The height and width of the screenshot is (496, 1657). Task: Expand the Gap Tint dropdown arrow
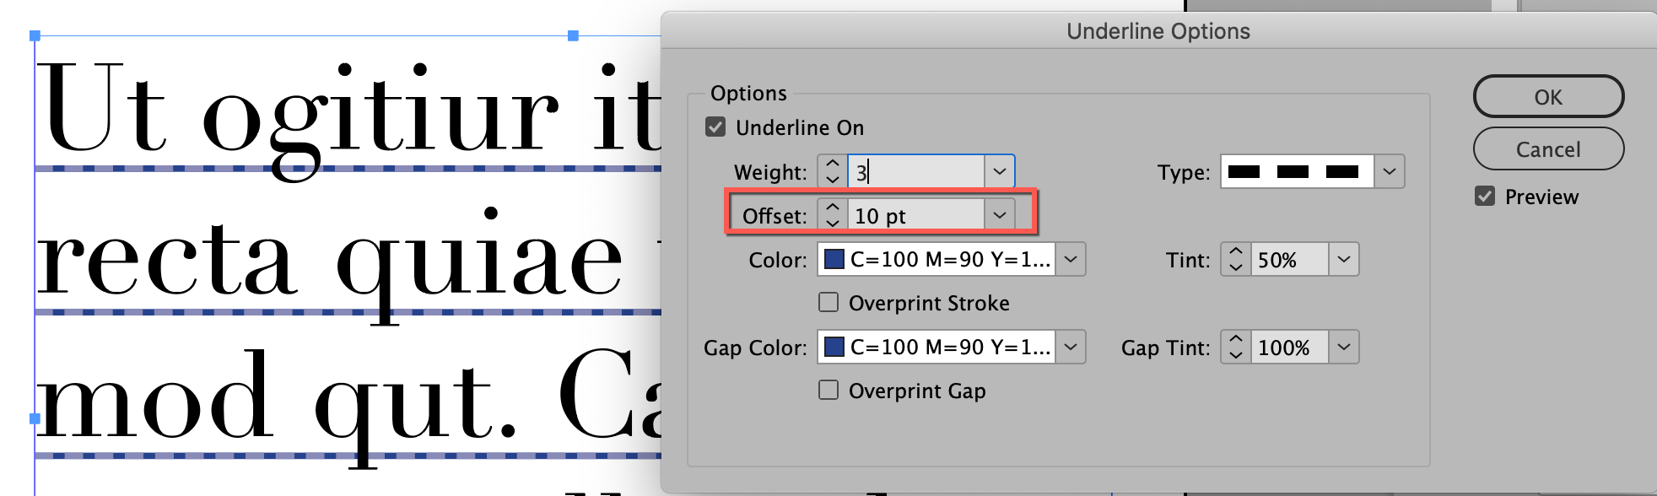tap(1344, 348)
